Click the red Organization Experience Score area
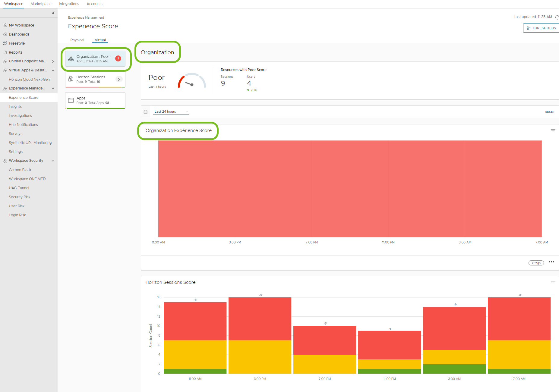This screenshot has width=559, height=392. click(x=350, y=189)
